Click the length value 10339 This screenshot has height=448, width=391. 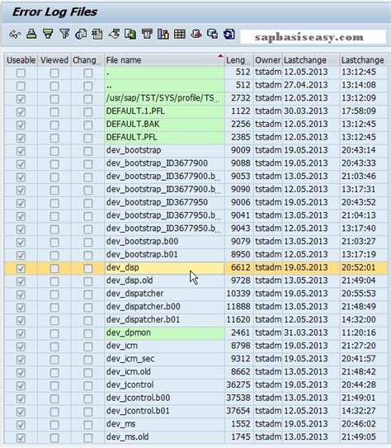pyautogui.click(x=238, y=294)
